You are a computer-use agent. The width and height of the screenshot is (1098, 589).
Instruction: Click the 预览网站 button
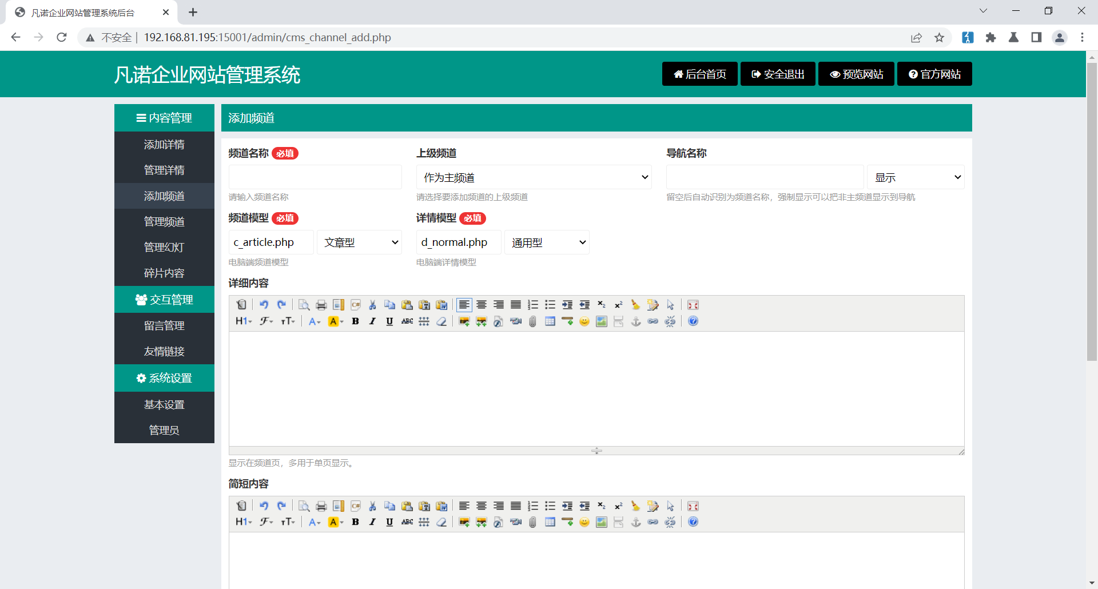[x=856, y=74]
